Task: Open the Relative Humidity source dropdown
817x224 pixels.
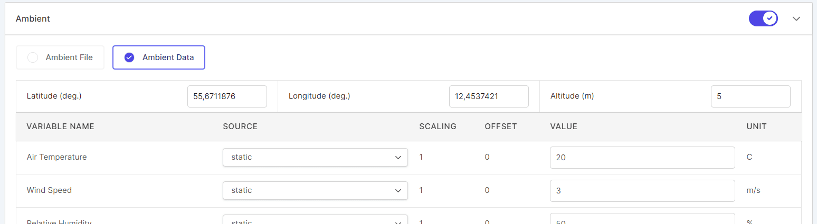Action: 315,220
